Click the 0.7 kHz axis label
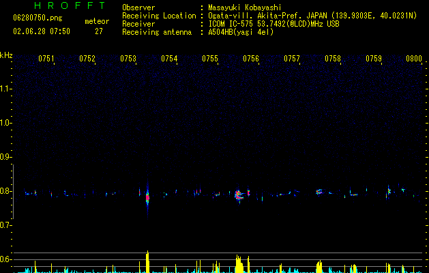 pos(5,225)
